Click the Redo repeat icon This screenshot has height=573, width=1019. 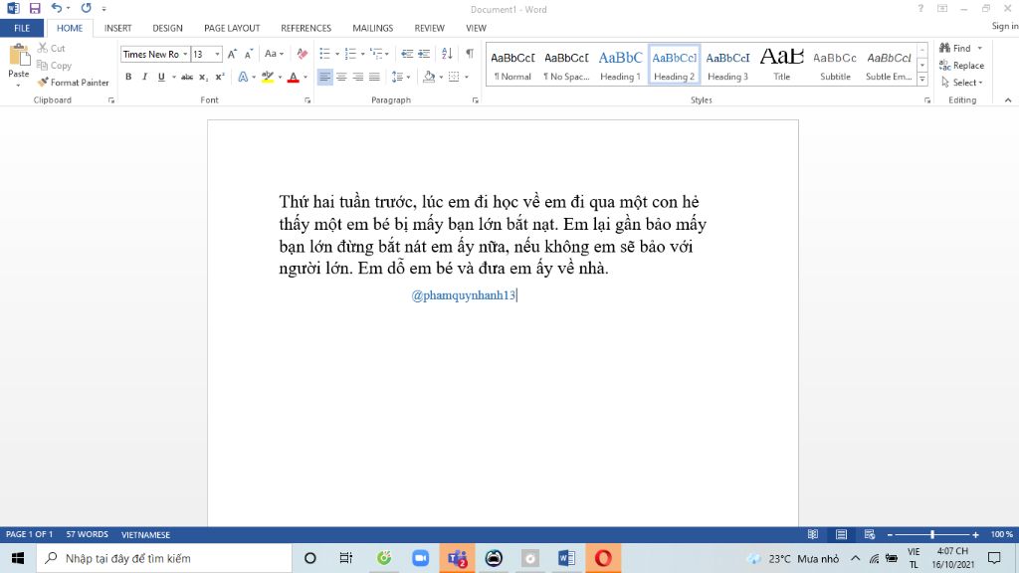click(x=86, y=8)
